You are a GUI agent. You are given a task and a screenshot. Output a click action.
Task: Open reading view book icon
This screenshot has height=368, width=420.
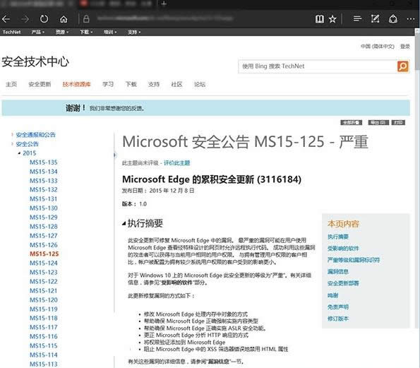(320, 19)
